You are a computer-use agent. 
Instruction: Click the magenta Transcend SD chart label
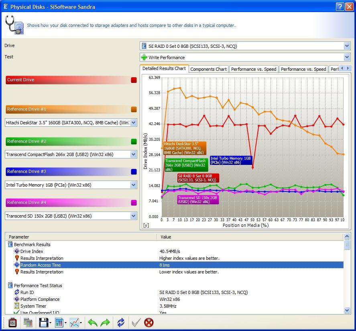[x=198, y=200]
